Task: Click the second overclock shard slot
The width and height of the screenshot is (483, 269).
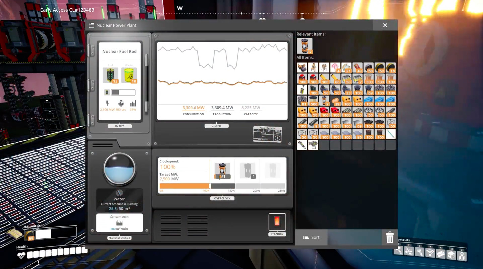Action: 248,171
